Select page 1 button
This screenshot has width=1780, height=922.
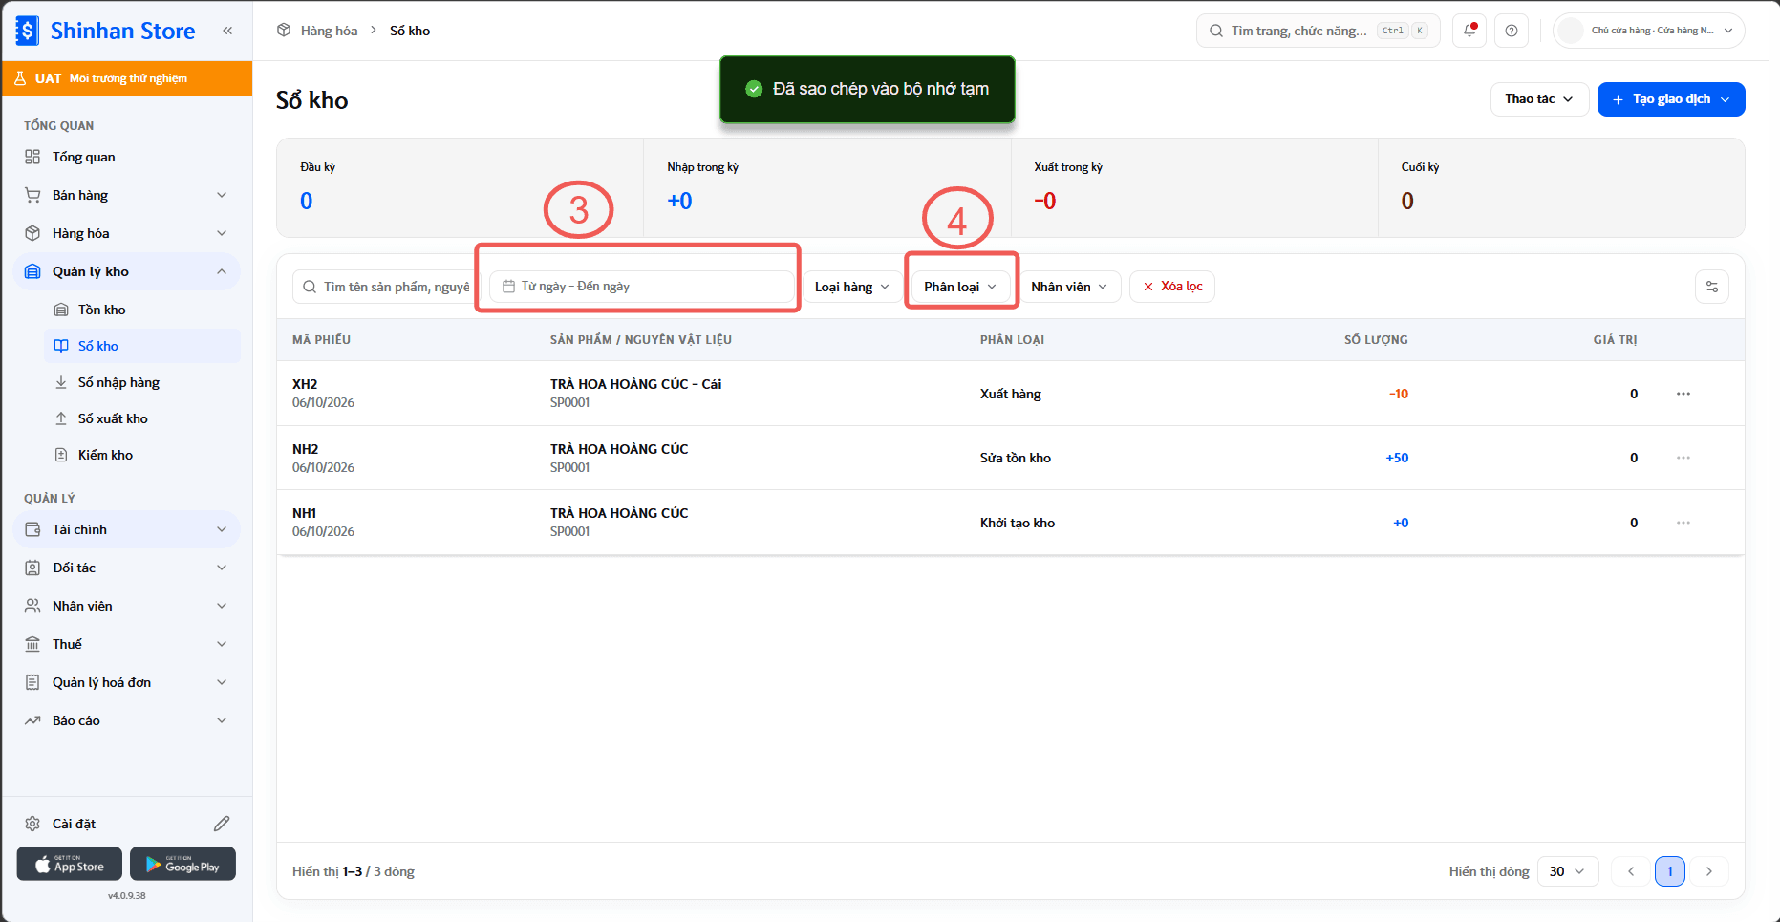(x=1670, y=871)
